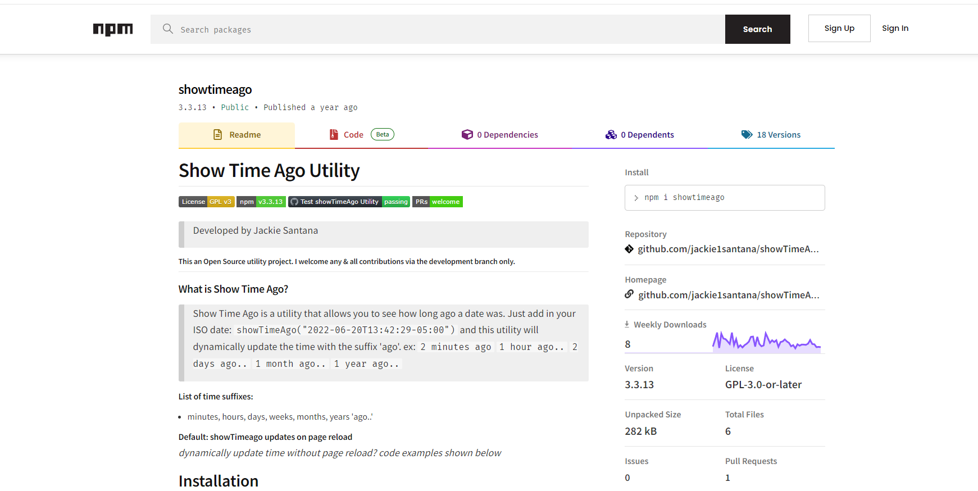
Task: Click the Default: showTimeago updates on page reload text
Action: 265,437
